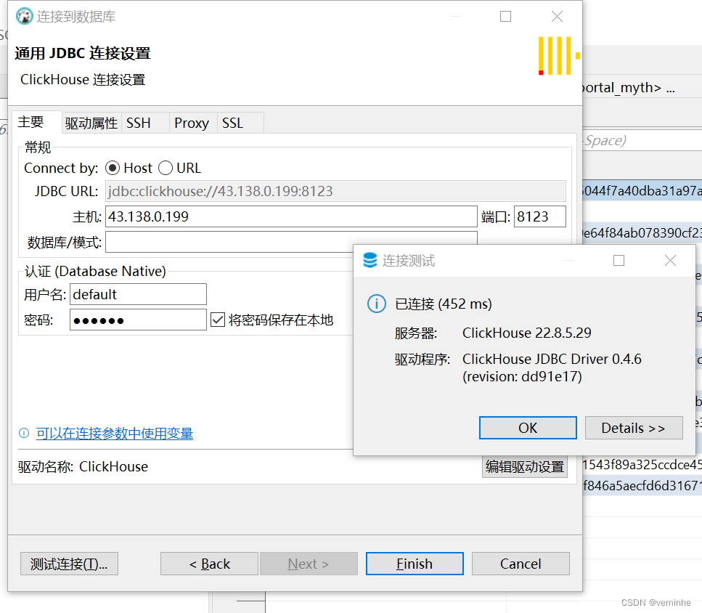Click the Finish button

(415, 564)
